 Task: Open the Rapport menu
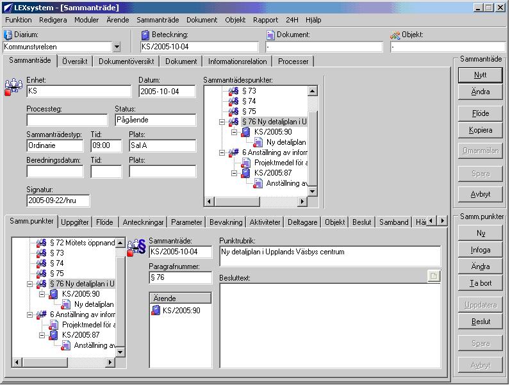click(265, 20)
